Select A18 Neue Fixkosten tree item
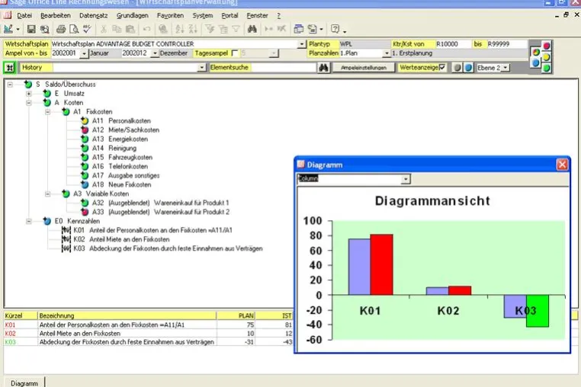The width and height of the screenshot is (581, 387). pyautogui.click(x=121, y=185)
